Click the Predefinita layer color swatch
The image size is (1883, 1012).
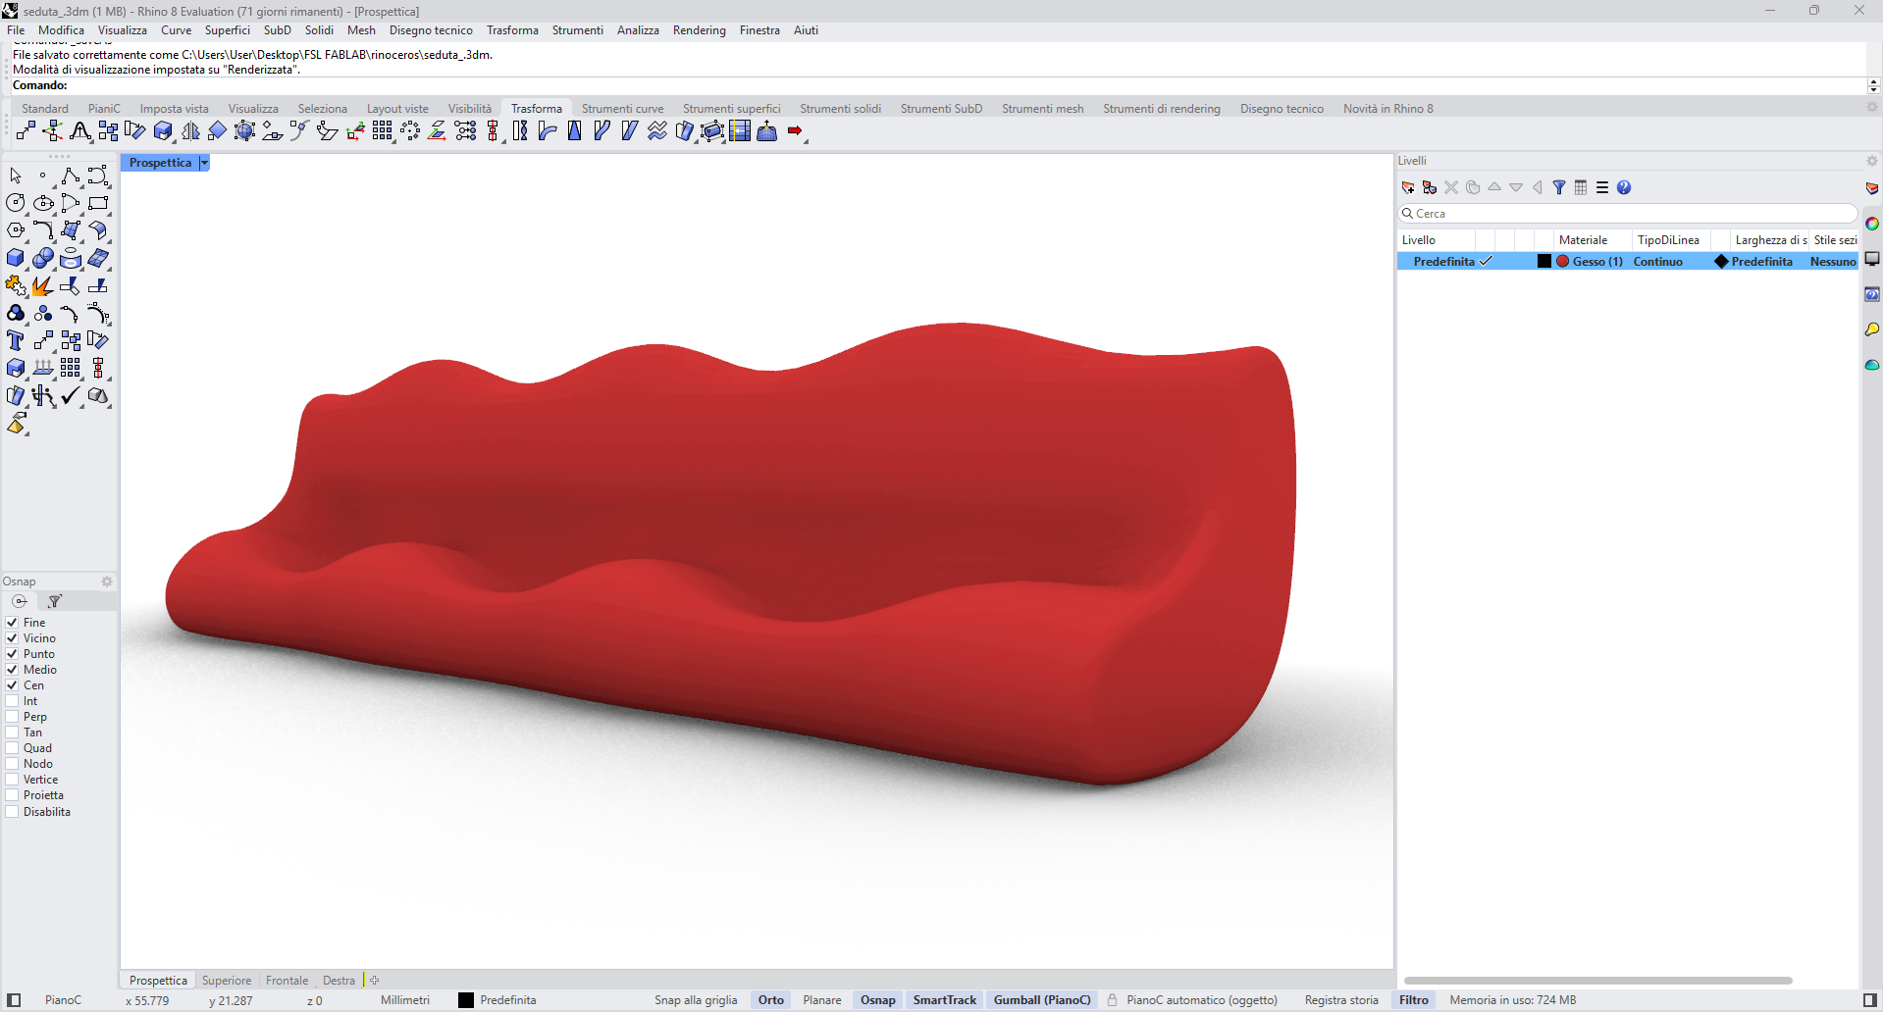1543,261
